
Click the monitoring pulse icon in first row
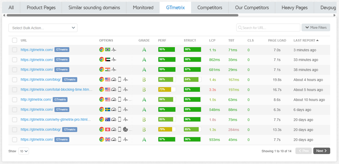click(x=114, y=50)
